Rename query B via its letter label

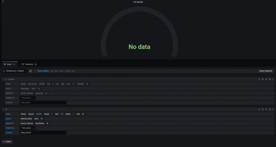tap(6, 109)
